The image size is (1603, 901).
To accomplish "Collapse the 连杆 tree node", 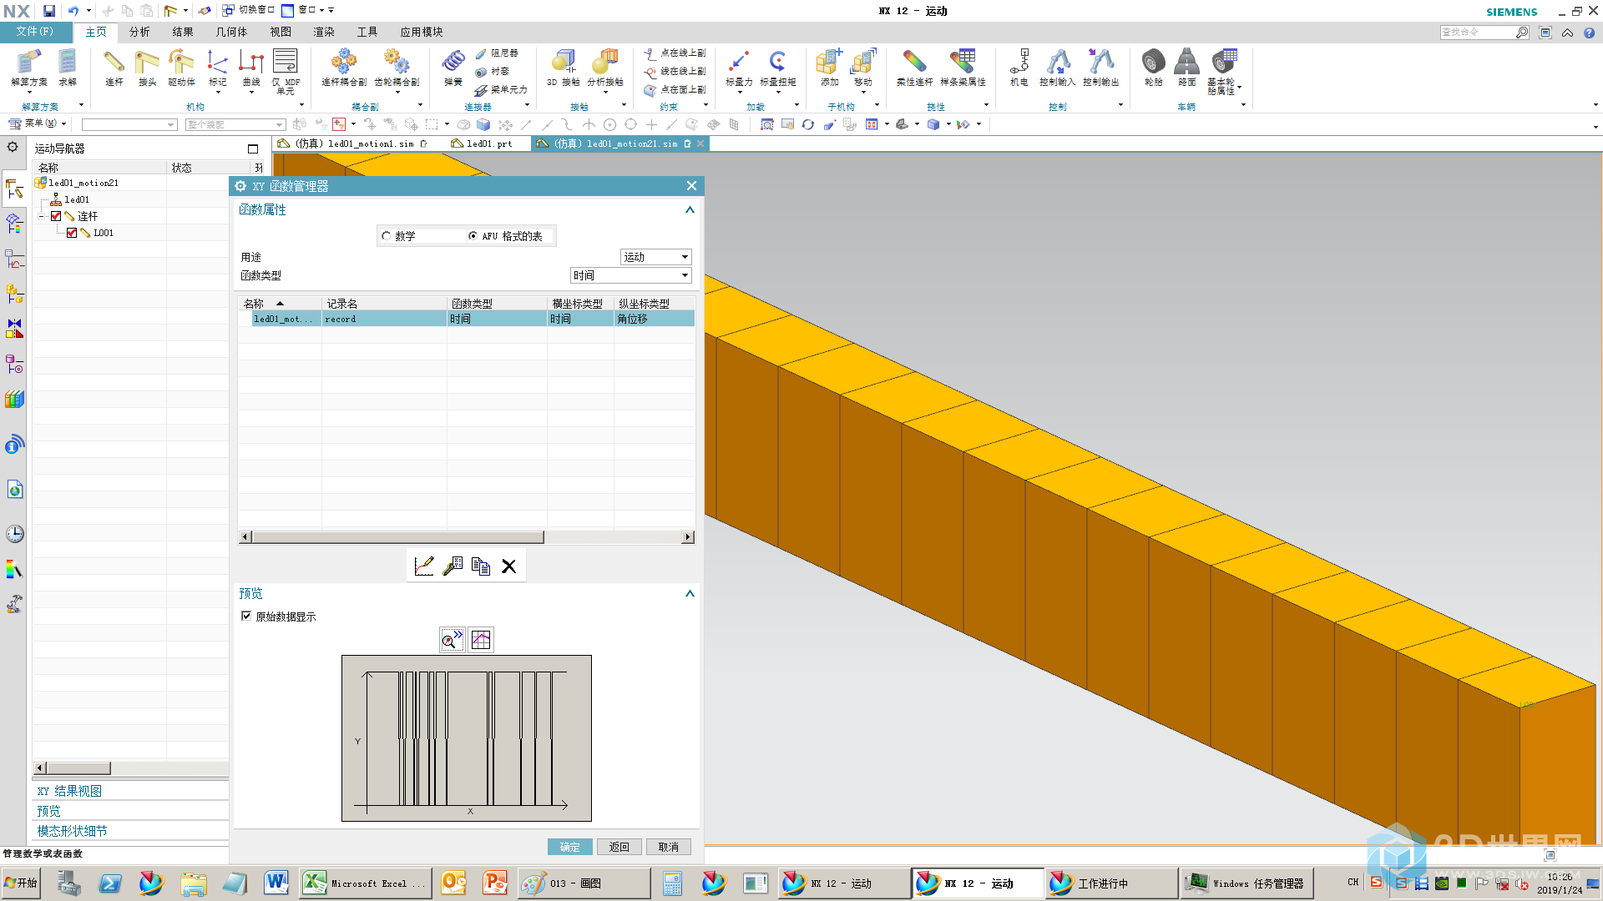I will pyautogui.click(x=41, y=216).
